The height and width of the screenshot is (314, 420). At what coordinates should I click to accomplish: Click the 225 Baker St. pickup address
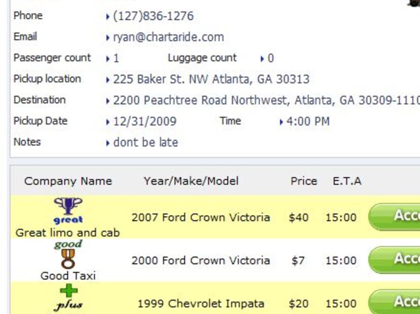211,80
